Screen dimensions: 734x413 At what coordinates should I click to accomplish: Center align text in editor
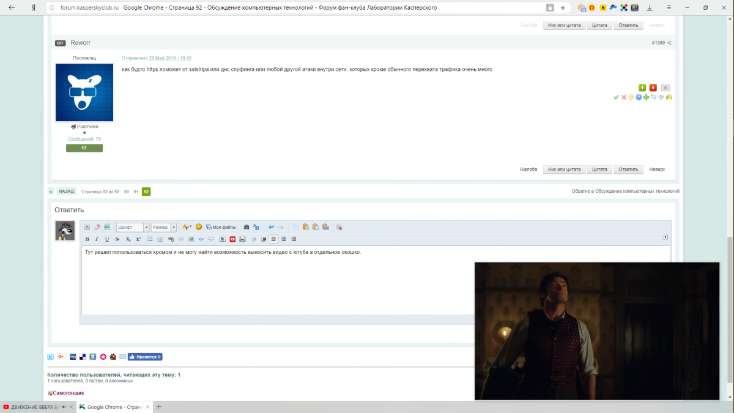[x=283, y=239]
